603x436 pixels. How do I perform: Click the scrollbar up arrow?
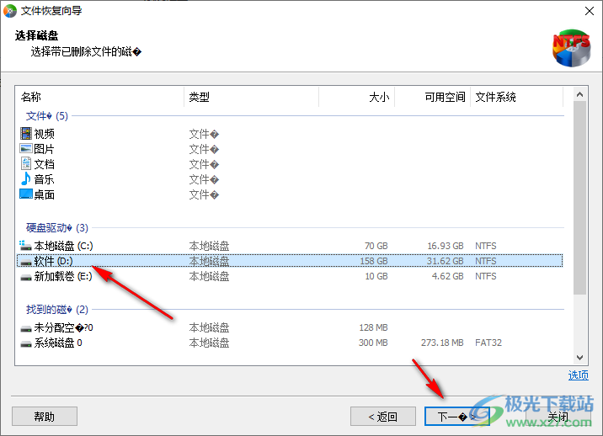580,94
